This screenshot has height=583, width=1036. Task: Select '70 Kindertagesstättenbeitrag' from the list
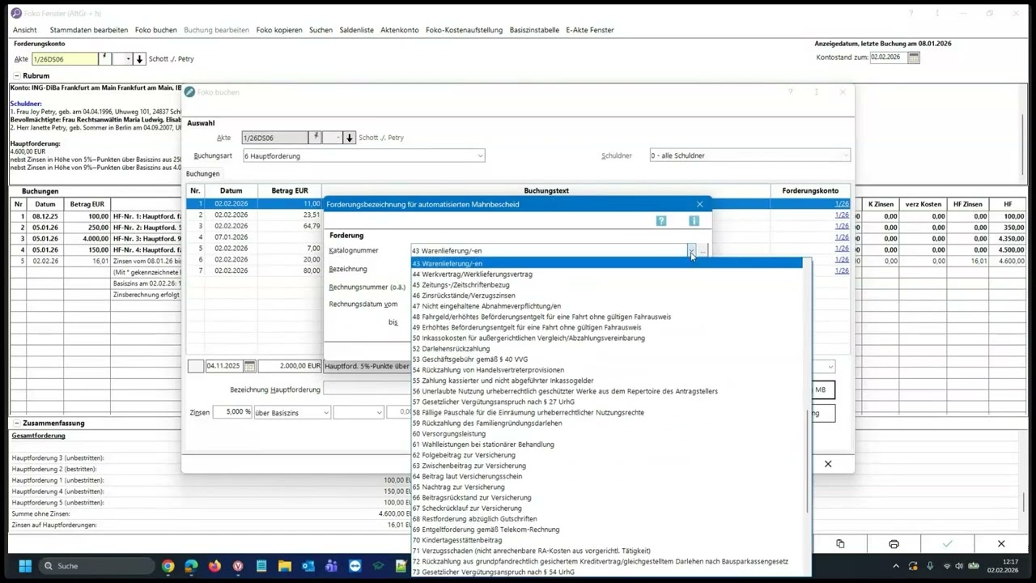[607, 540]
